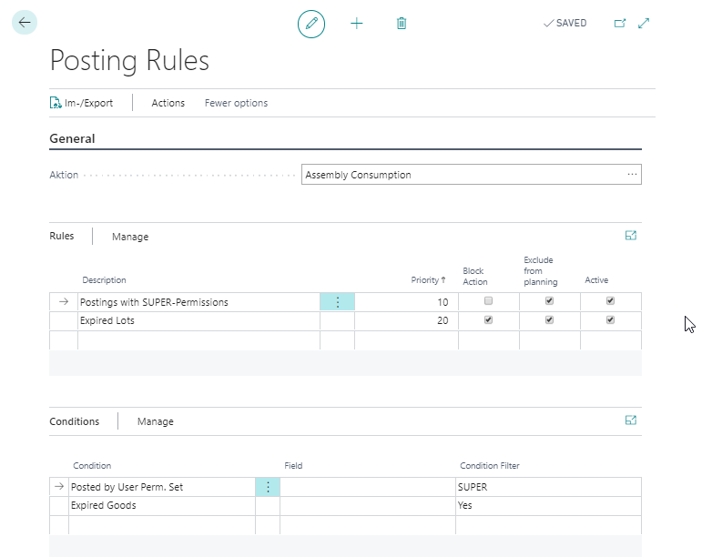Toggle Block Action for Expired Lots

pyautogui.click(x=488, y=319)
